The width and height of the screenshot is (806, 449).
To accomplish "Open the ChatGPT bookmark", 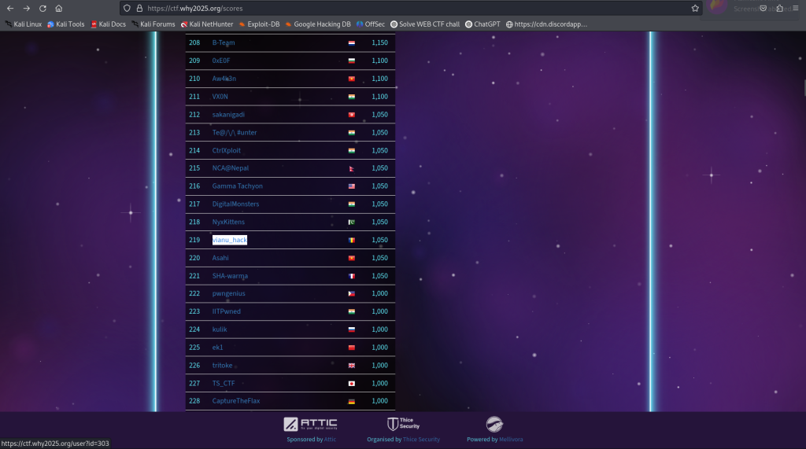I will [482, 24].
